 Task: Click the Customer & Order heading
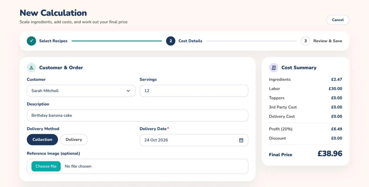tap(61, 68)
